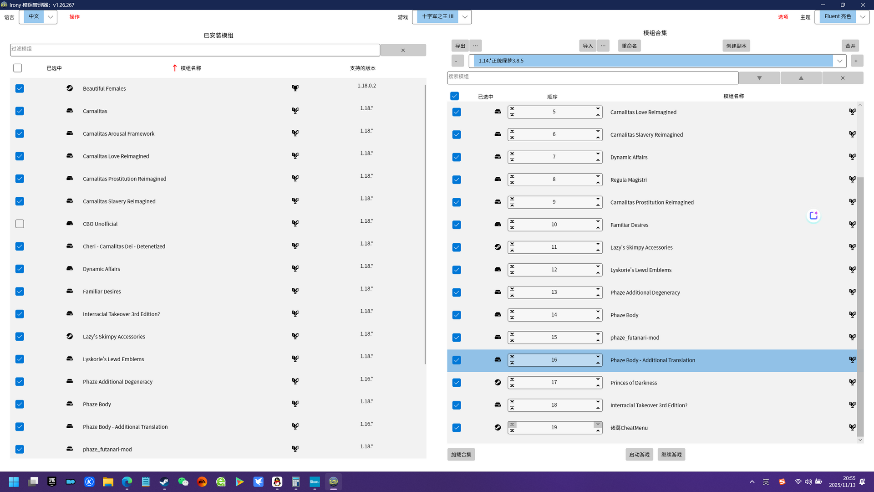Click Steam icon beside Lazy's Skimpy Accessories in installed list
The height and width of the screenshot is (492, 874).
[70, 336]
